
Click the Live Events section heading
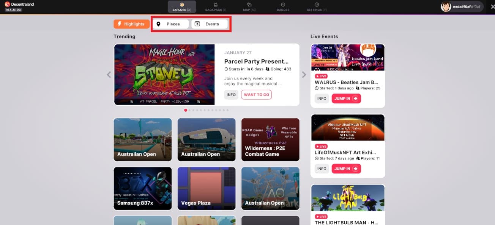324,36
